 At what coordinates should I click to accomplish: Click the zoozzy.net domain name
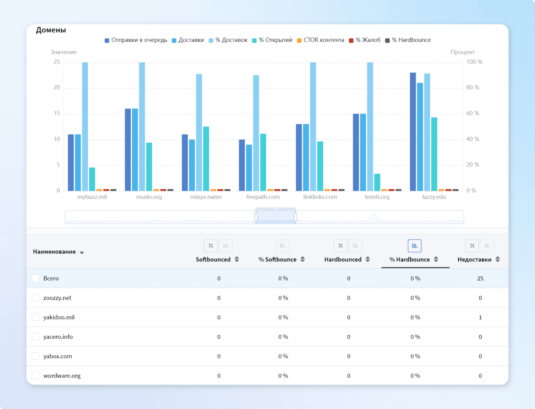(x=57, y=298)
